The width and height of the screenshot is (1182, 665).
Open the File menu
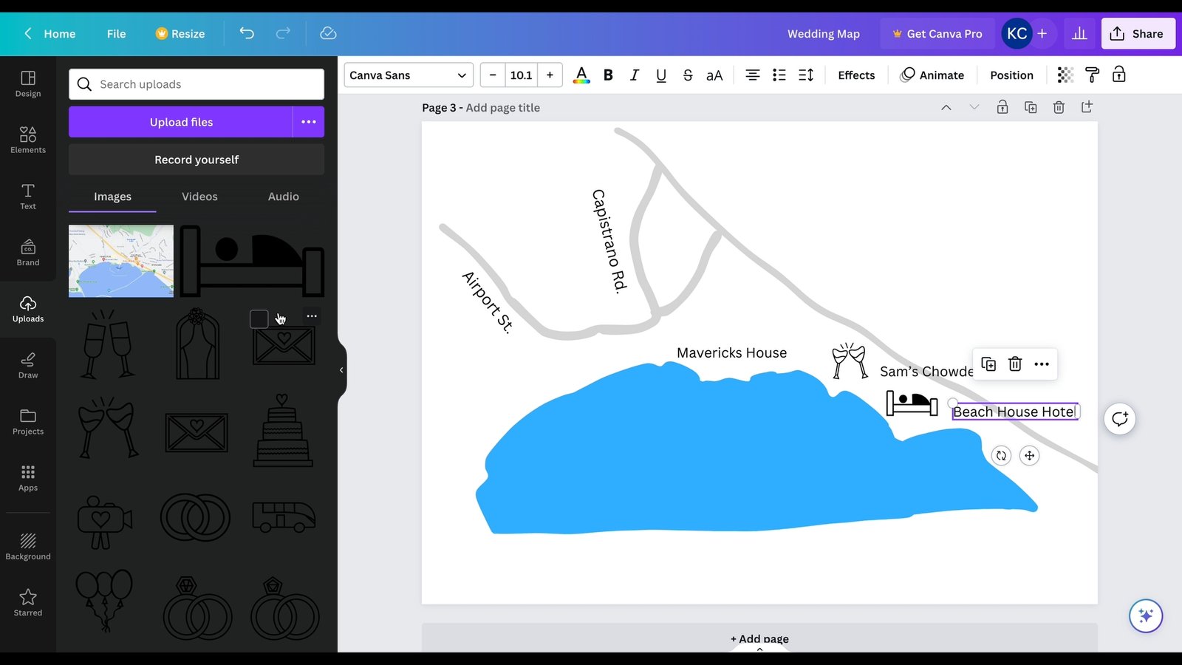pos(116,33)
